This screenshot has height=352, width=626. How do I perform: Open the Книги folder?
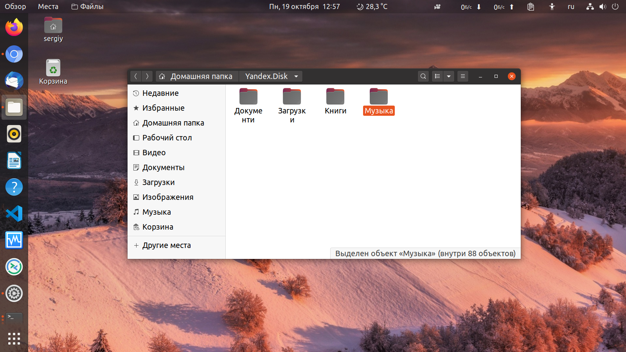(335, 102)
